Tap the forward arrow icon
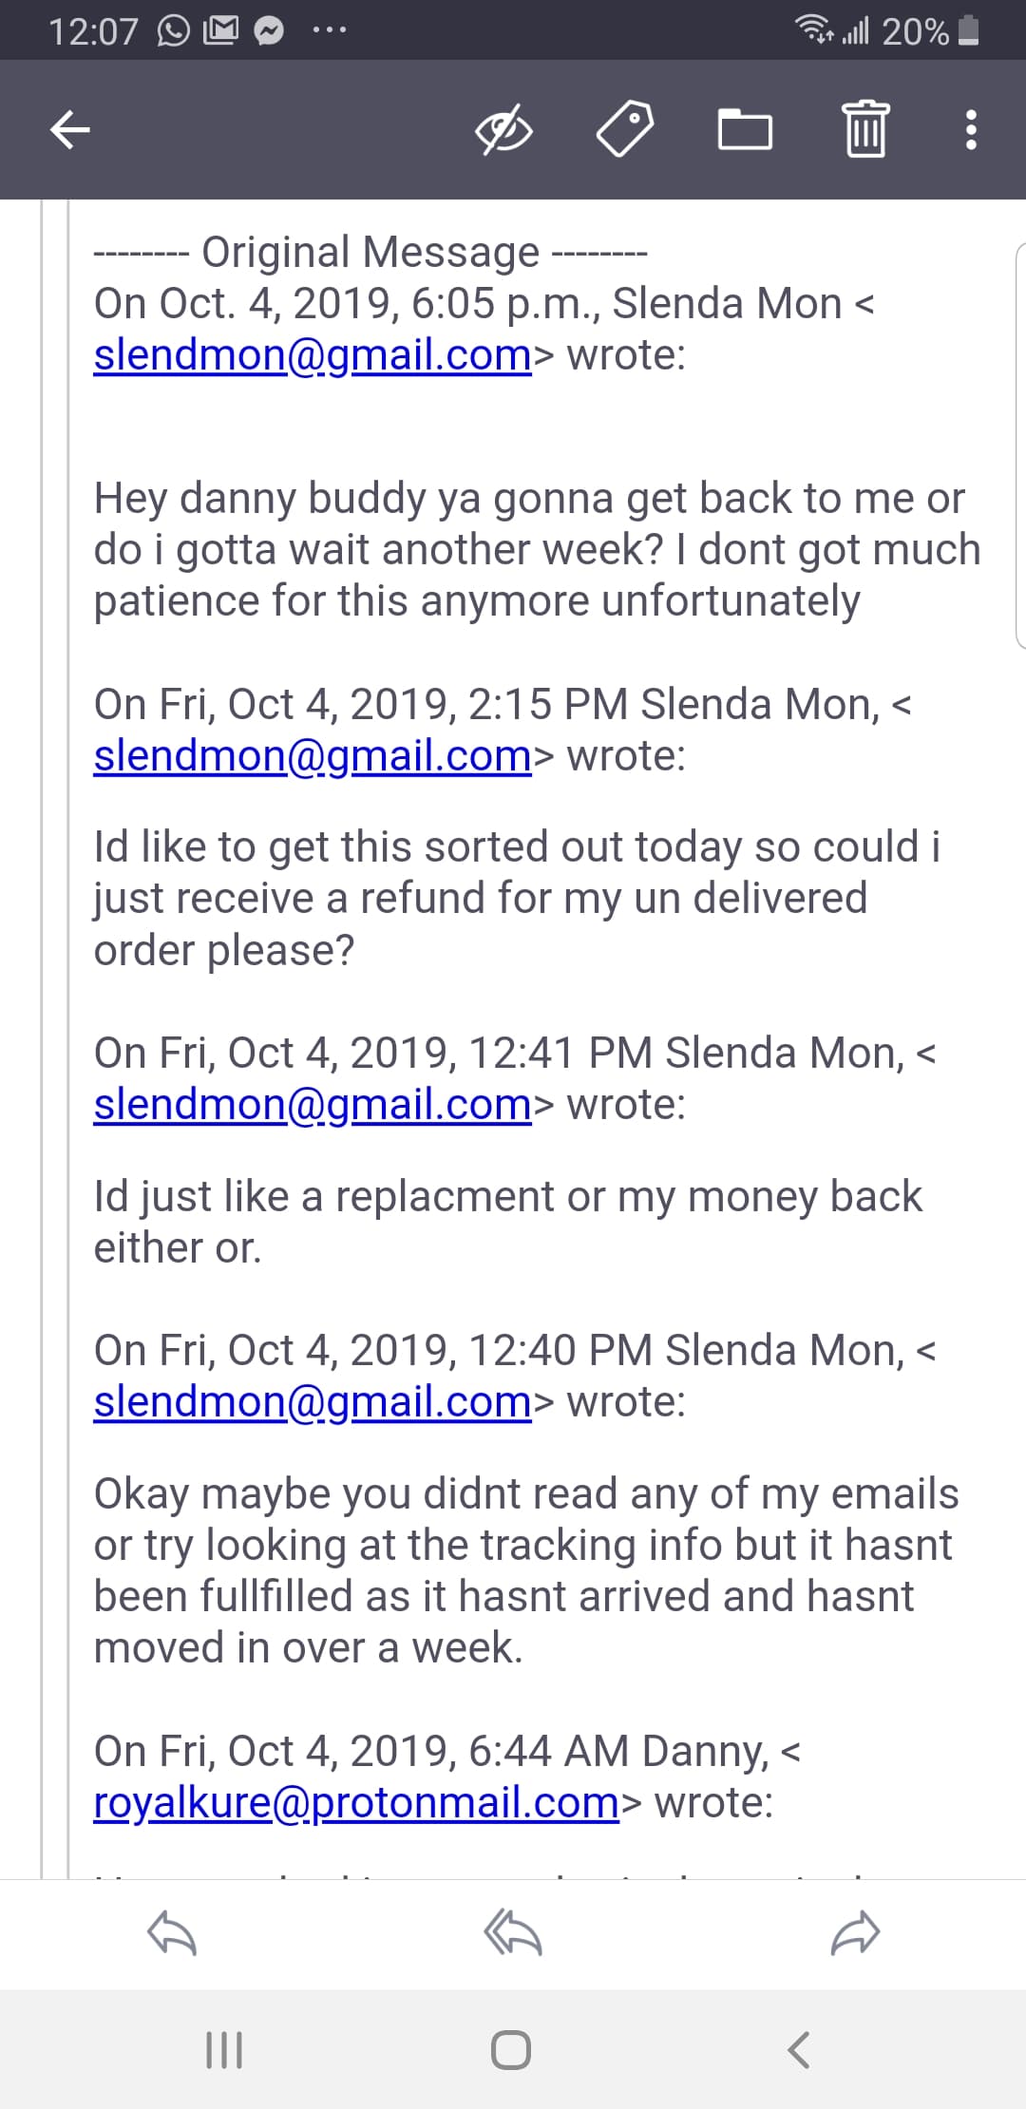This screenshot has height=2109, width=1026. click(x=855, y=1933)
